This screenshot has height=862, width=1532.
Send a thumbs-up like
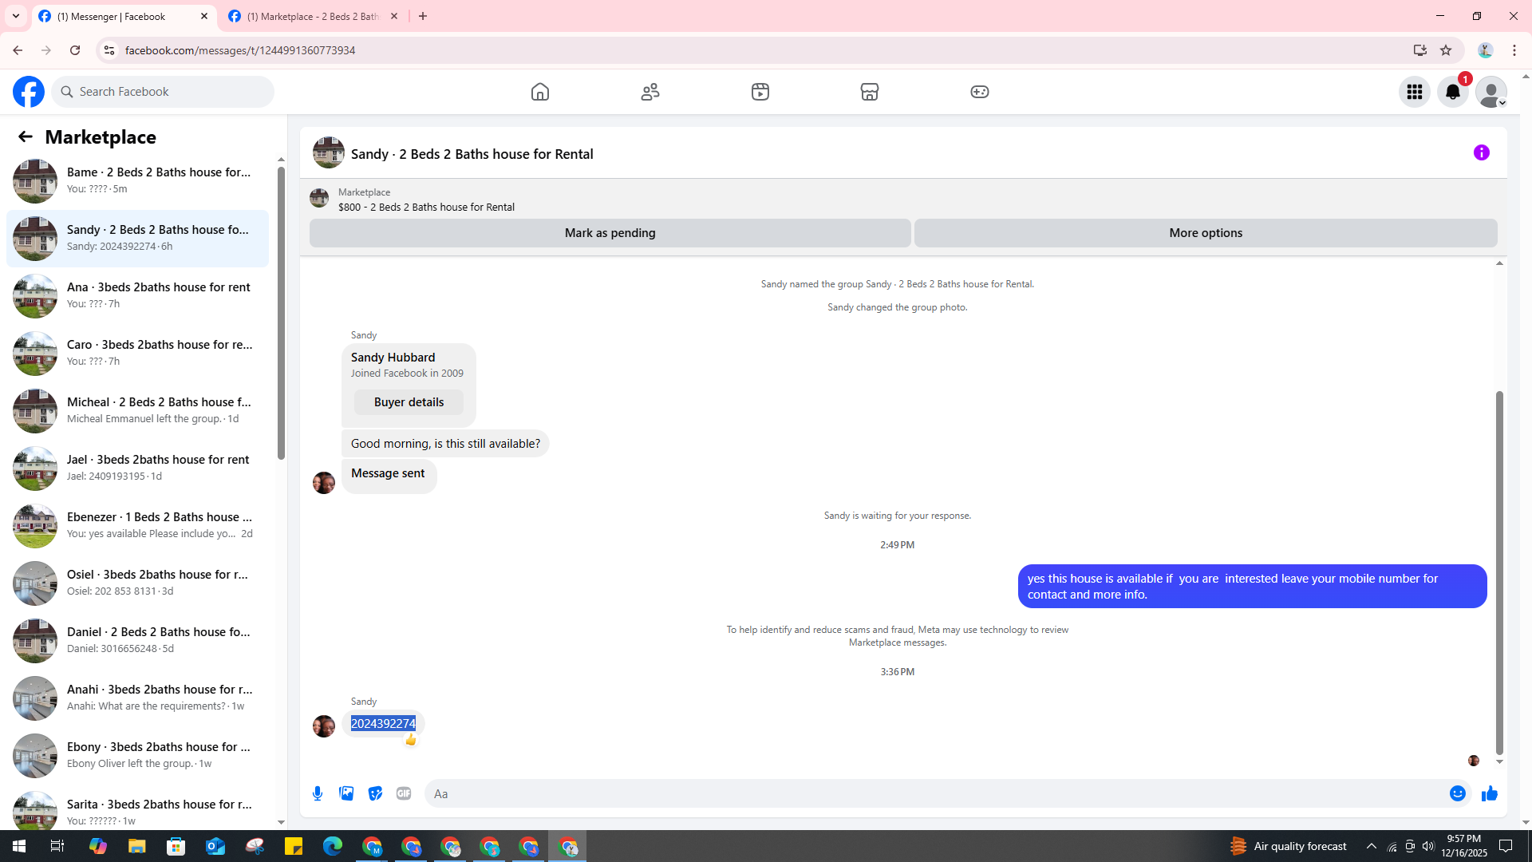pos(1490,793)
